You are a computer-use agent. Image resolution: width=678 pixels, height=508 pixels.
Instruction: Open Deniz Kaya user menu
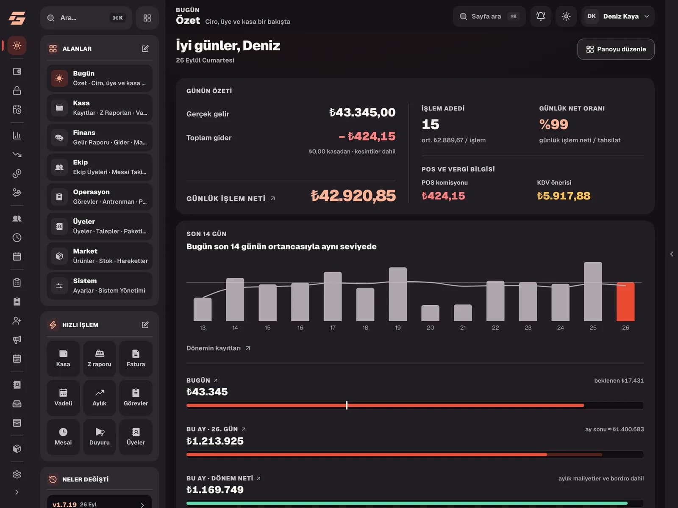point(618,17)
